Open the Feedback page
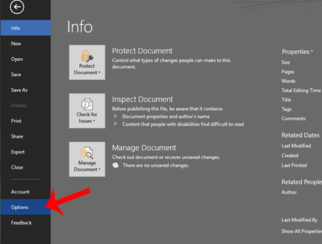Image resolution: width=322 pixels, height=244 pixels. [x=26, y=223]
